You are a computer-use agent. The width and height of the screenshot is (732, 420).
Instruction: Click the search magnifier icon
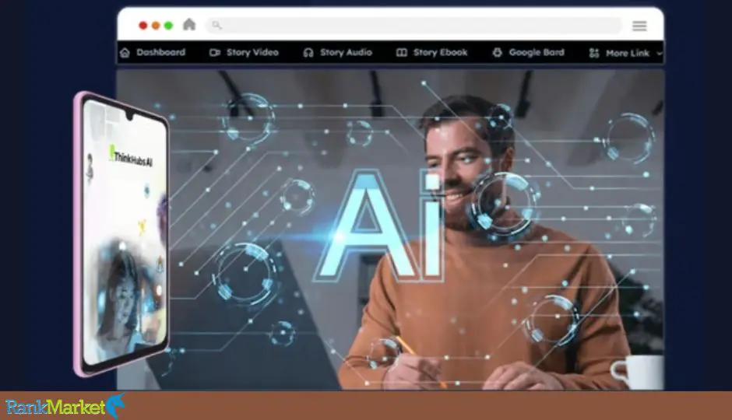[x=216, y=25]
